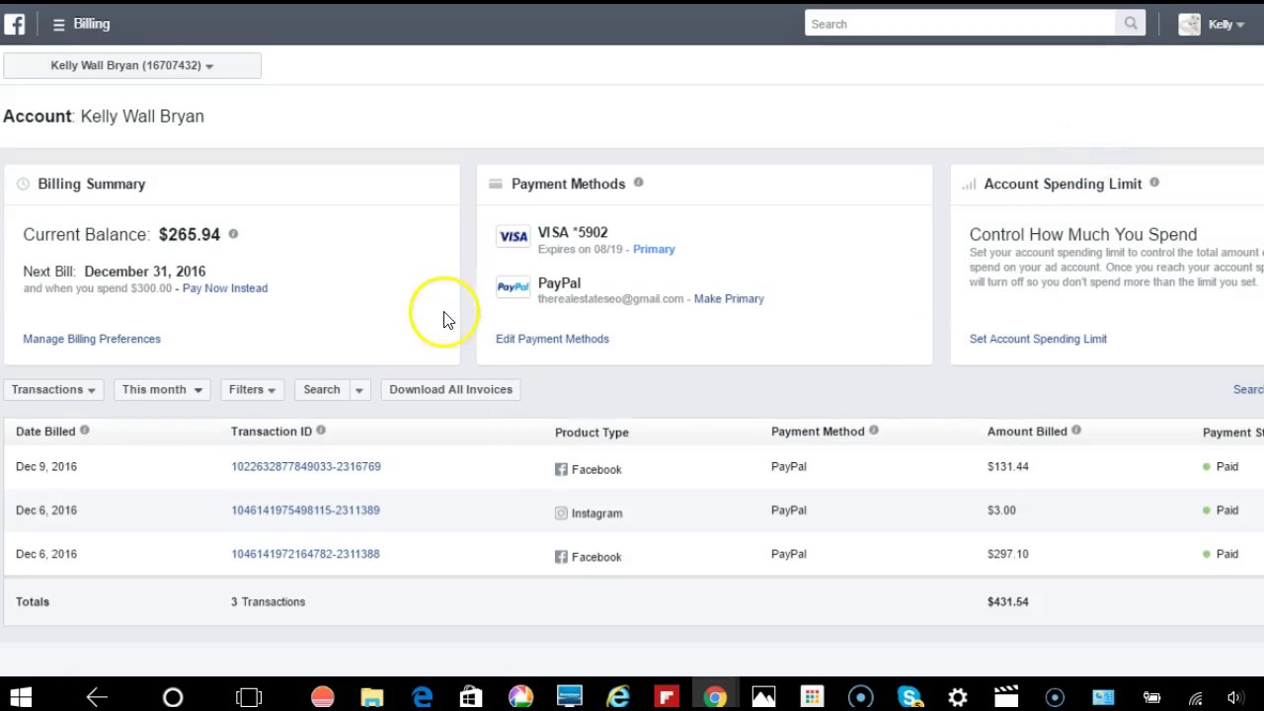Open the This month date range dropdown
This screenshot has width=1264, height=711.
[162, 389]
